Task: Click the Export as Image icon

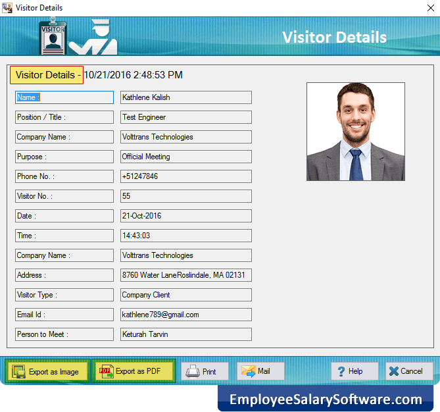Action: (x=19, y=371)
